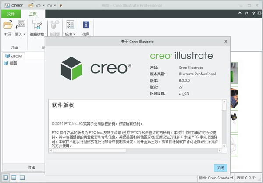Click the undo arrow in title bar
Screen dimensions: 263x183
39,5
